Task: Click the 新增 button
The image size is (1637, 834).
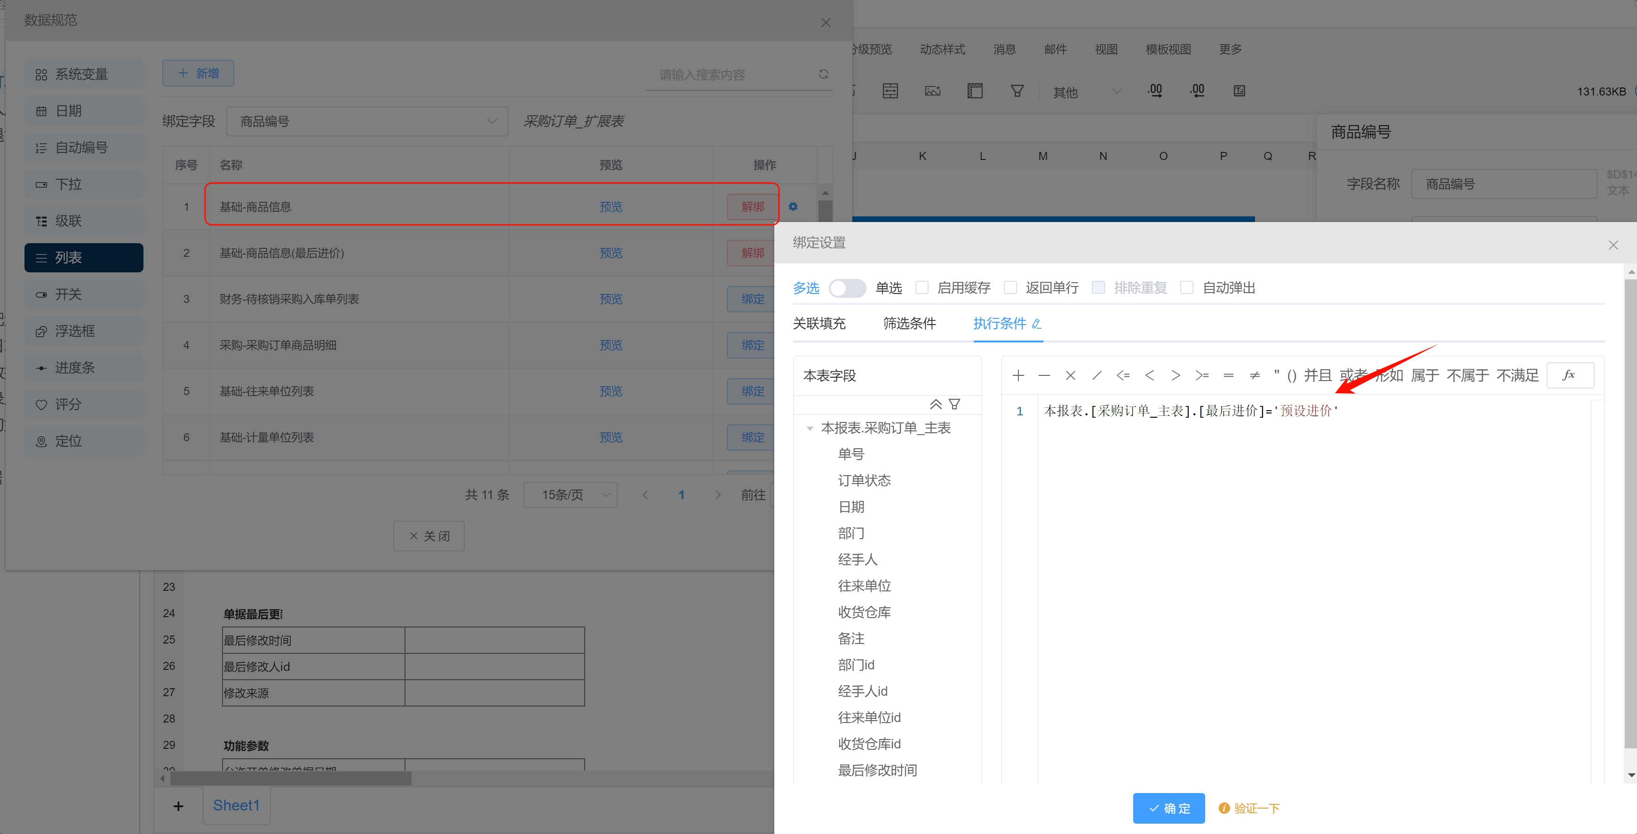Action: point(198,73)
